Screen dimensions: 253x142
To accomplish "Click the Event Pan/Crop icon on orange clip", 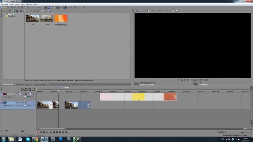I will (175, 96).
